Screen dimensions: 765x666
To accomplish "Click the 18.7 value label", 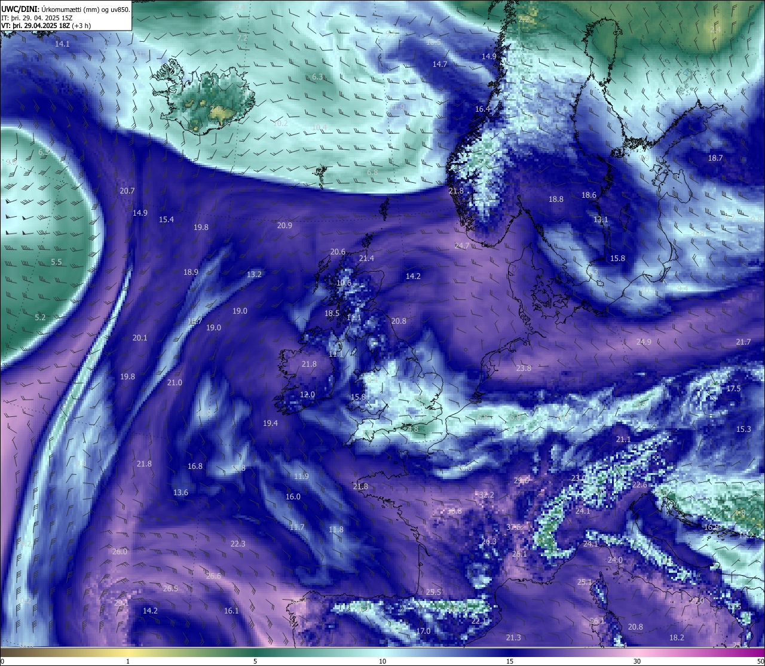I will coord(715,158).
